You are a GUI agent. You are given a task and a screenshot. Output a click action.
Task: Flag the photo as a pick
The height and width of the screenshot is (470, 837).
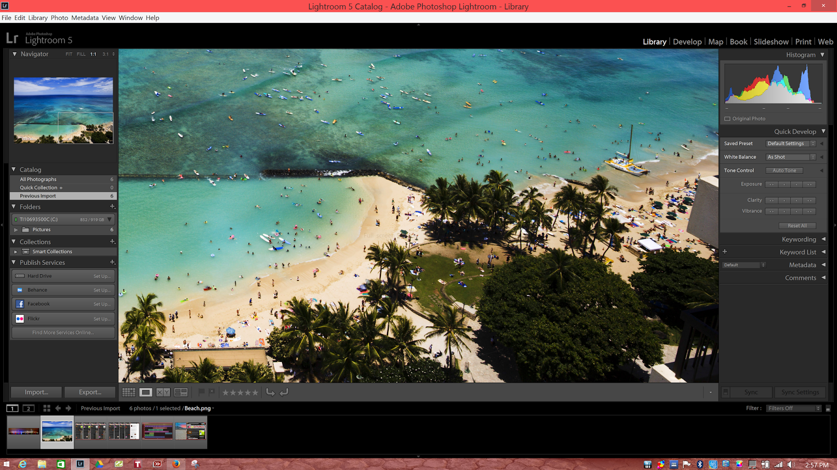(201, 392)
